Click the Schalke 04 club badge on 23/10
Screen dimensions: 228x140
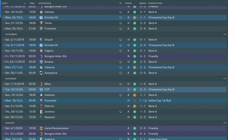41,17
